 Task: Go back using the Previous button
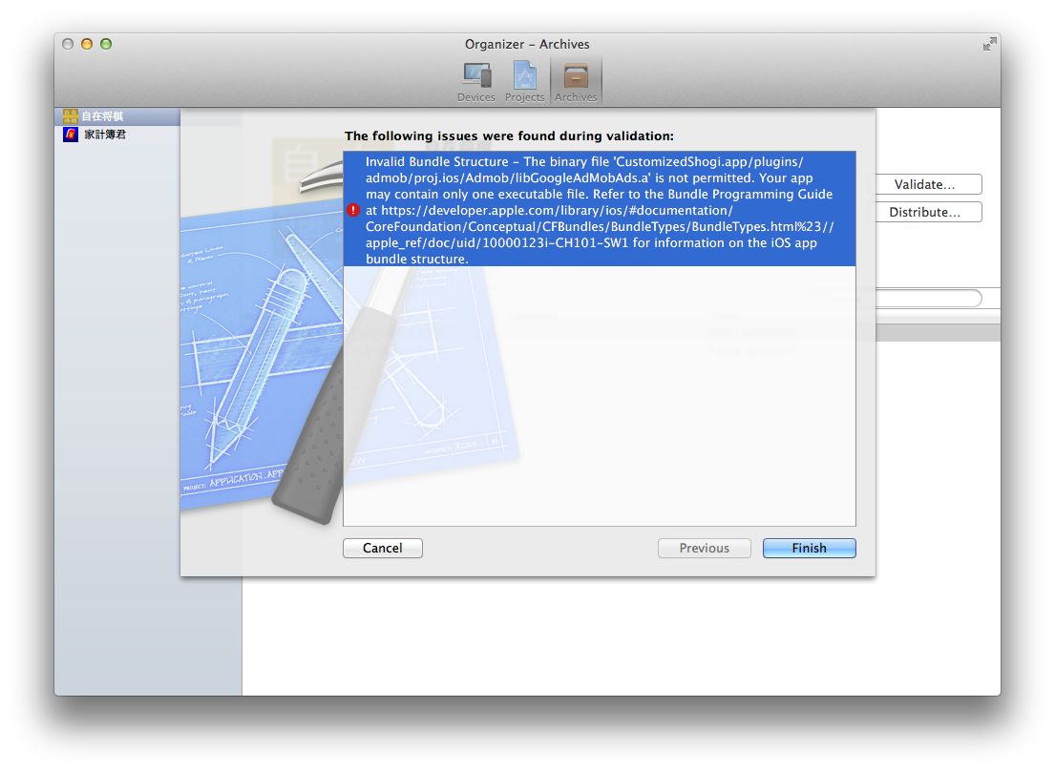(704, 548)
